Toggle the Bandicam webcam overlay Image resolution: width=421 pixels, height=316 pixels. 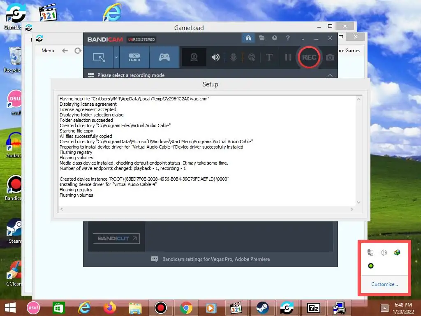pos(194,57)
